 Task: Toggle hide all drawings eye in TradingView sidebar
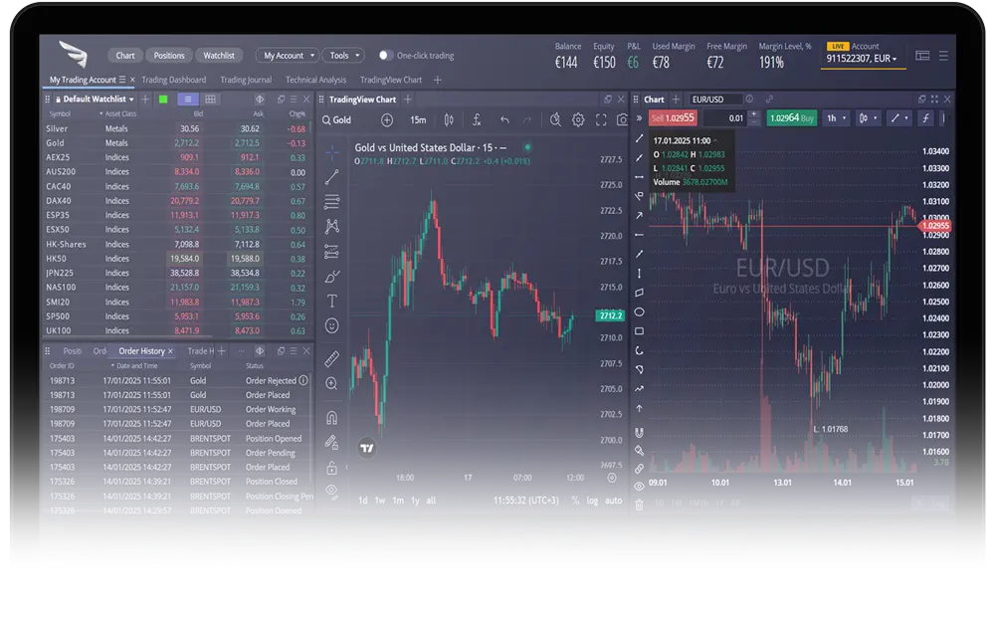(x=332, y=491)
